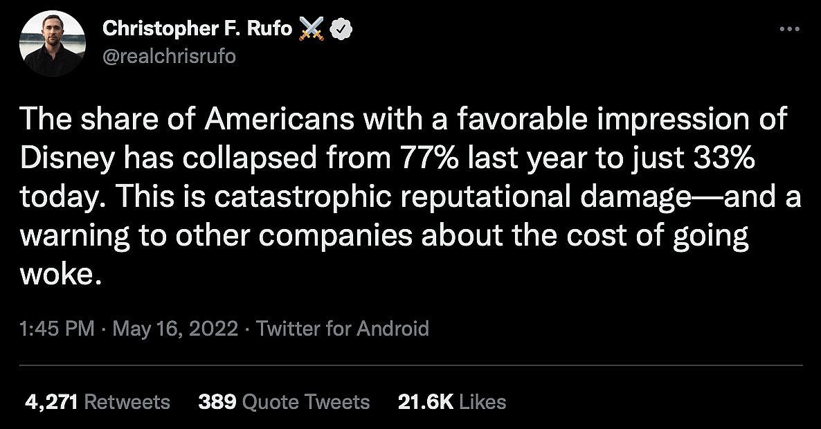Click the May 16, 2022 date

point(177,328)
